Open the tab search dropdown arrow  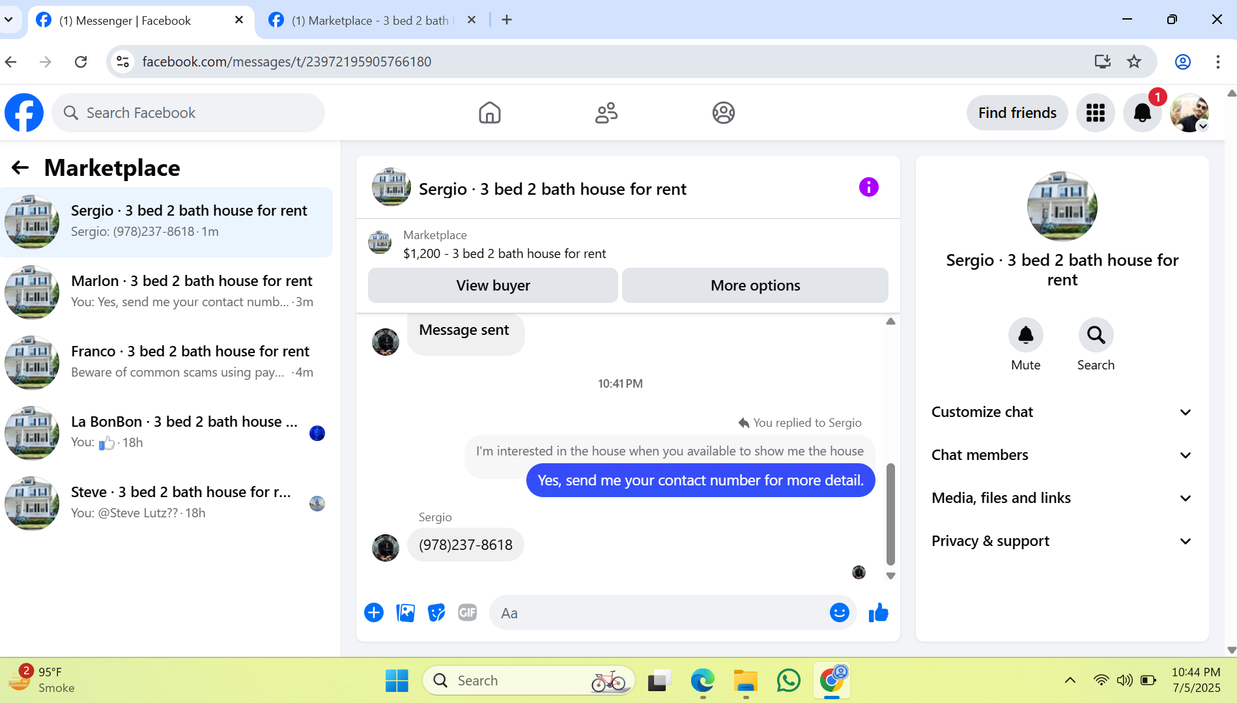point(8,20)
